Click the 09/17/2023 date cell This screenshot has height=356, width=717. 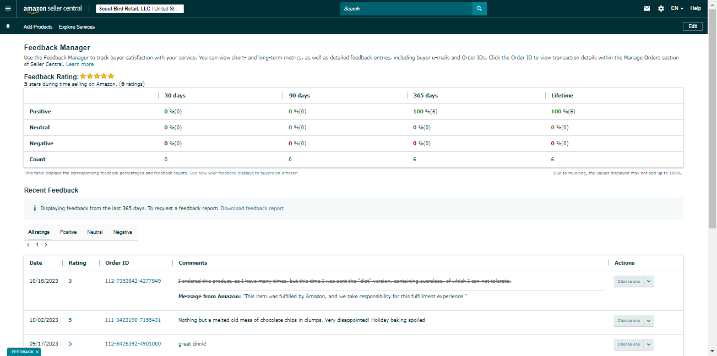click(44, 344)
